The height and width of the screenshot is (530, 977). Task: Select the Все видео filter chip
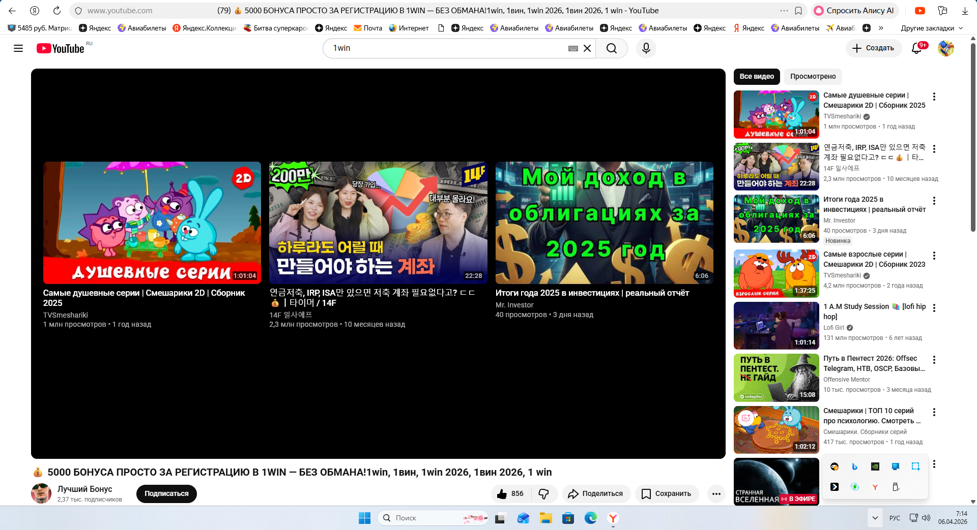tap(756, 76)
